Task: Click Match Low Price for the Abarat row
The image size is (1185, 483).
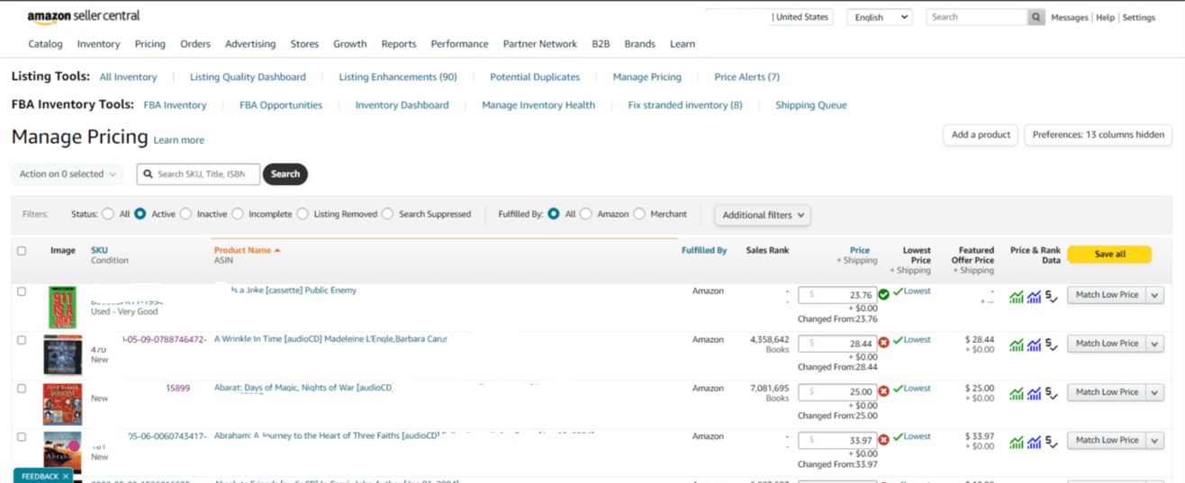Action: (x=1107, y=392)
